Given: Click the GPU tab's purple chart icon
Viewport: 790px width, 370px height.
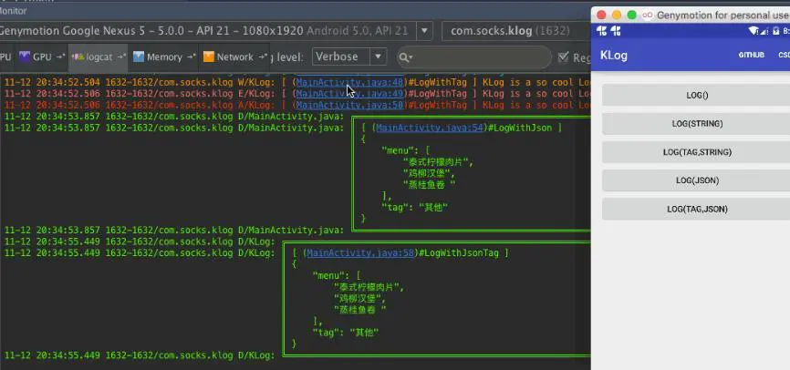Looking at the screenshot, I should [x=25, y=57].
